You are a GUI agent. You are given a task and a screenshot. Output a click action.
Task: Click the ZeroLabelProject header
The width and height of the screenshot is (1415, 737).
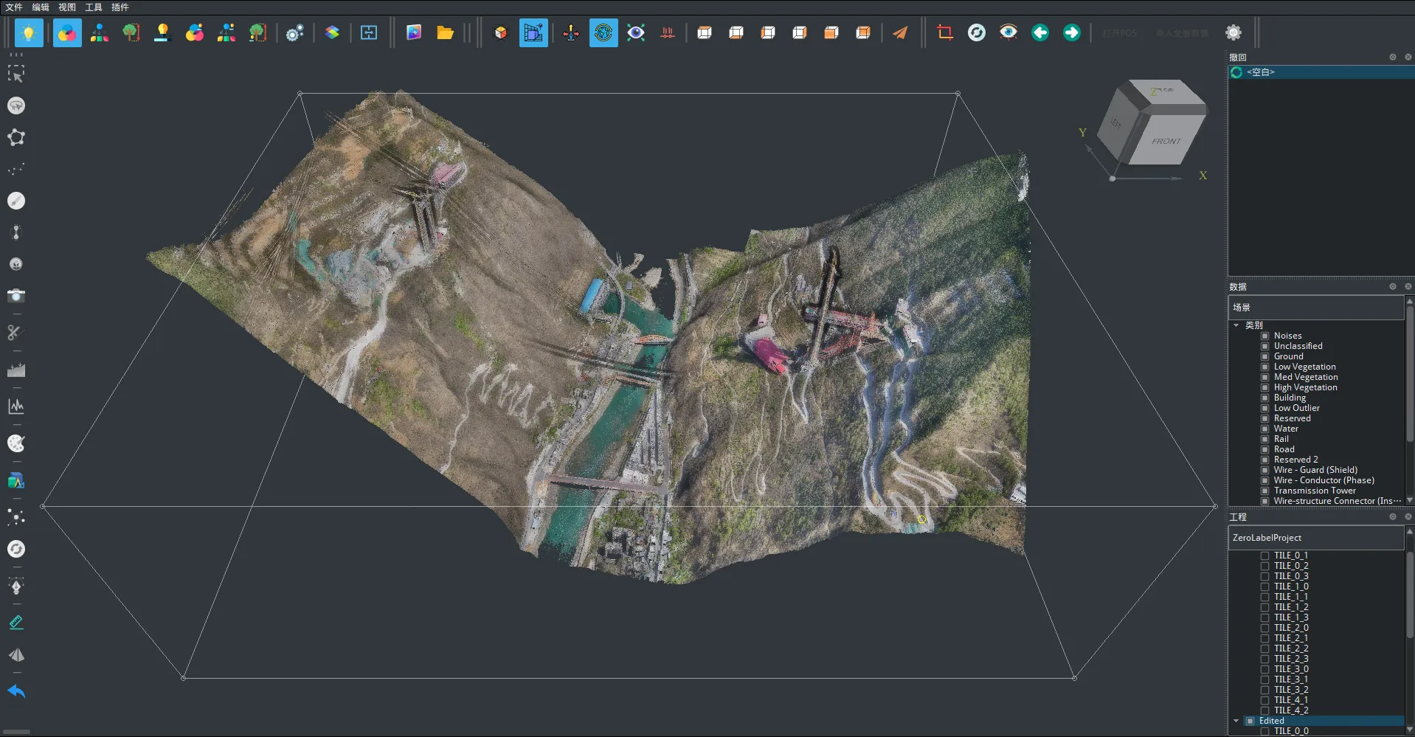(1267, 538)
